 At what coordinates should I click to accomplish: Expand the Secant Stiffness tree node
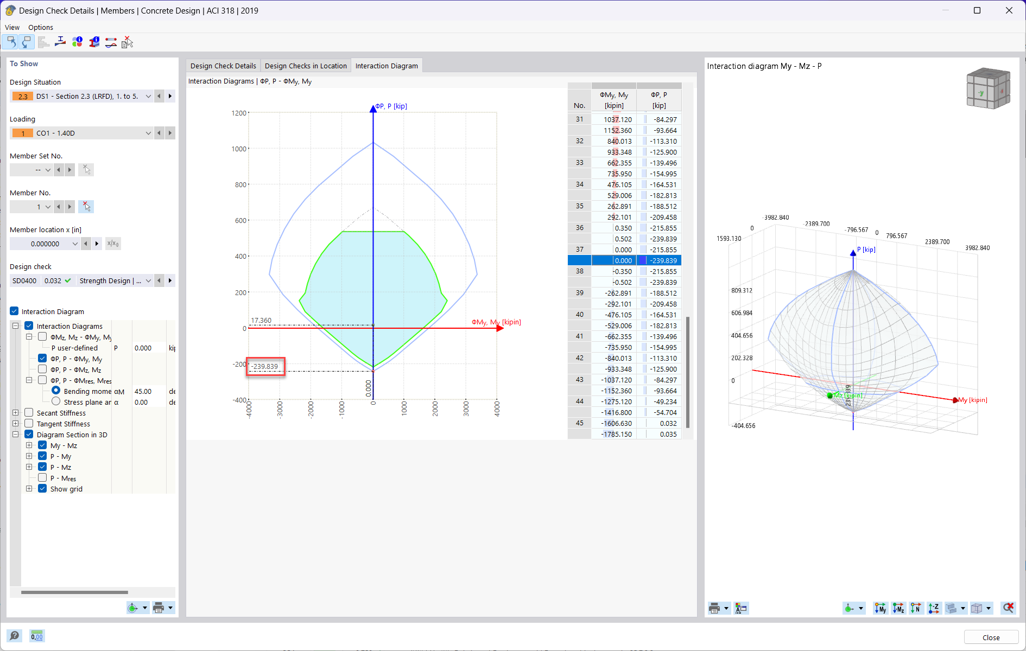tap(15, 413)
